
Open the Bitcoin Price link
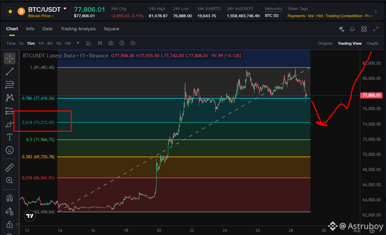41,16
